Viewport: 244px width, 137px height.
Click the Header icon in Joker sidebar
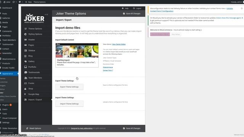pos(26,40)
